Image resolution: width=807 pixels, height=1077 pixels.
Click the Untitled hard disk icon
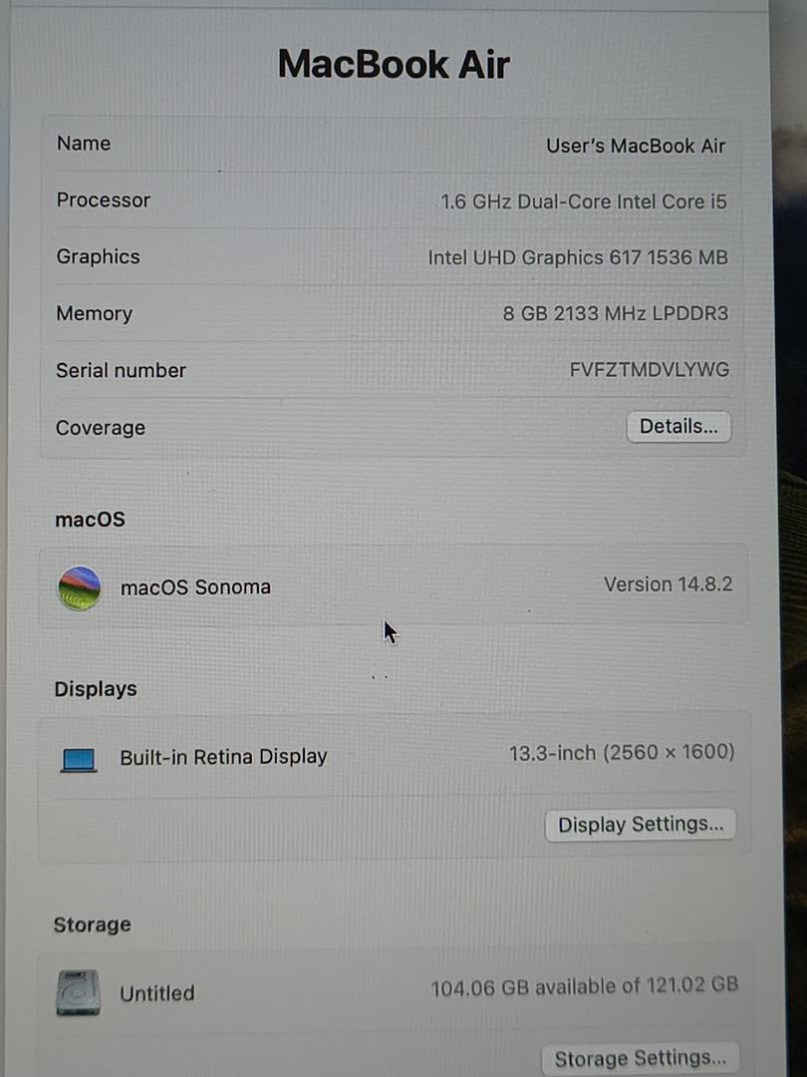(x=78, y=992)
